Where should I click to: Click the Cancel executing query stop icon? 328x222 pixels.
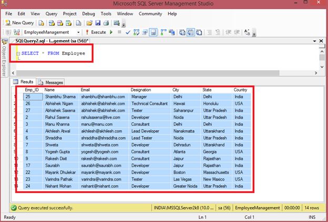tap(119, 32)
